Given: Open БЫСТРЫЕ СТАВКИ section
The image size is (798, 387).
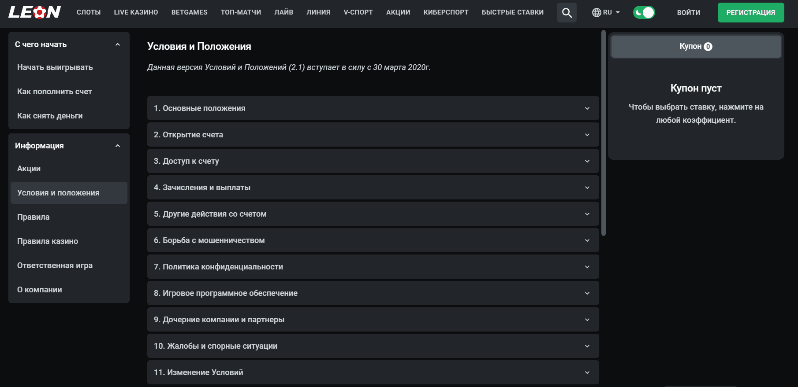Looking at the screenshot, I should [512, 12].
